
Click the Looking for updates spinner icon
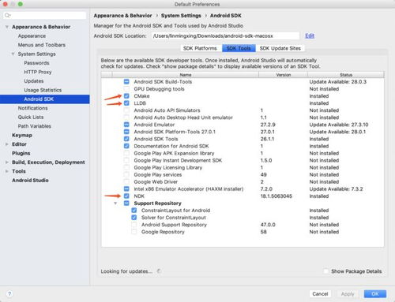159,271
